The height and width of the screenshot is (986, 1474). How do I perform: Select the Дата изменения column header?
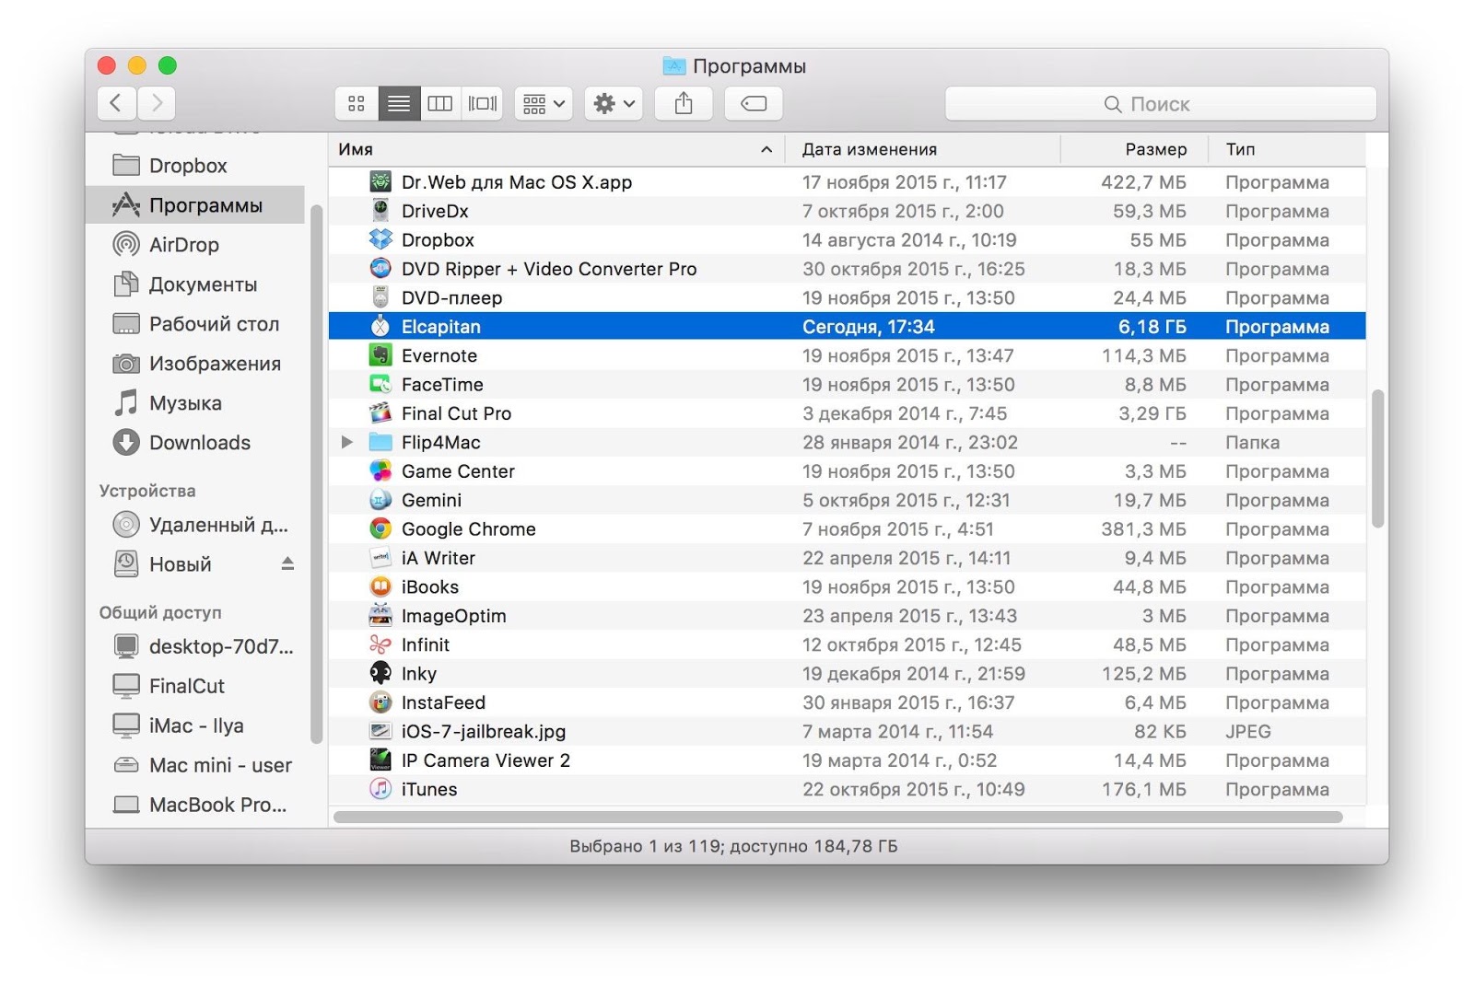point(867,148)
